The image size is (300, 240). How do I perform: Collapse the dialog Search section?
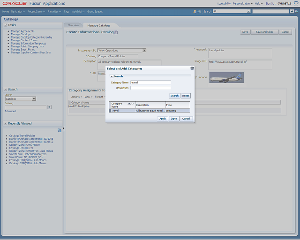click(112, 76)
